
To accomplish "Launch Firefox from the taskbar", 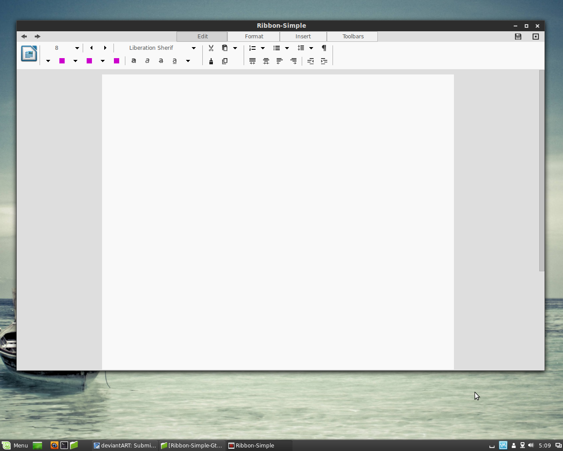I will pyautogui.click(x=54, y=445).
